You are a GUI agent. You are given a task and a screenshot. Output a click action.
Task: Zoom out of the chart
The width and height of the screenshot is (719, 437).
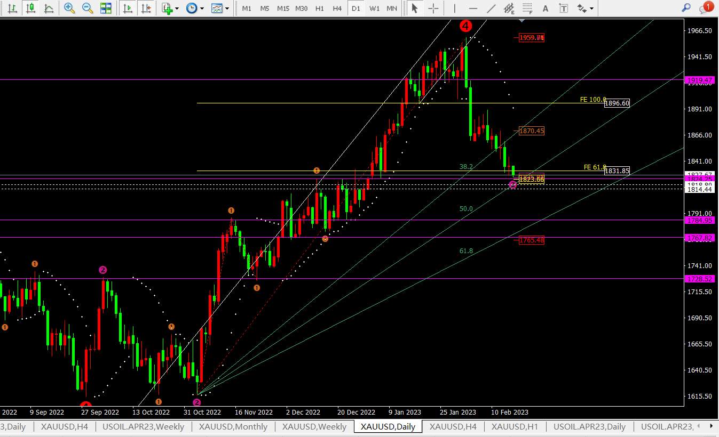(x=88, y=8)
